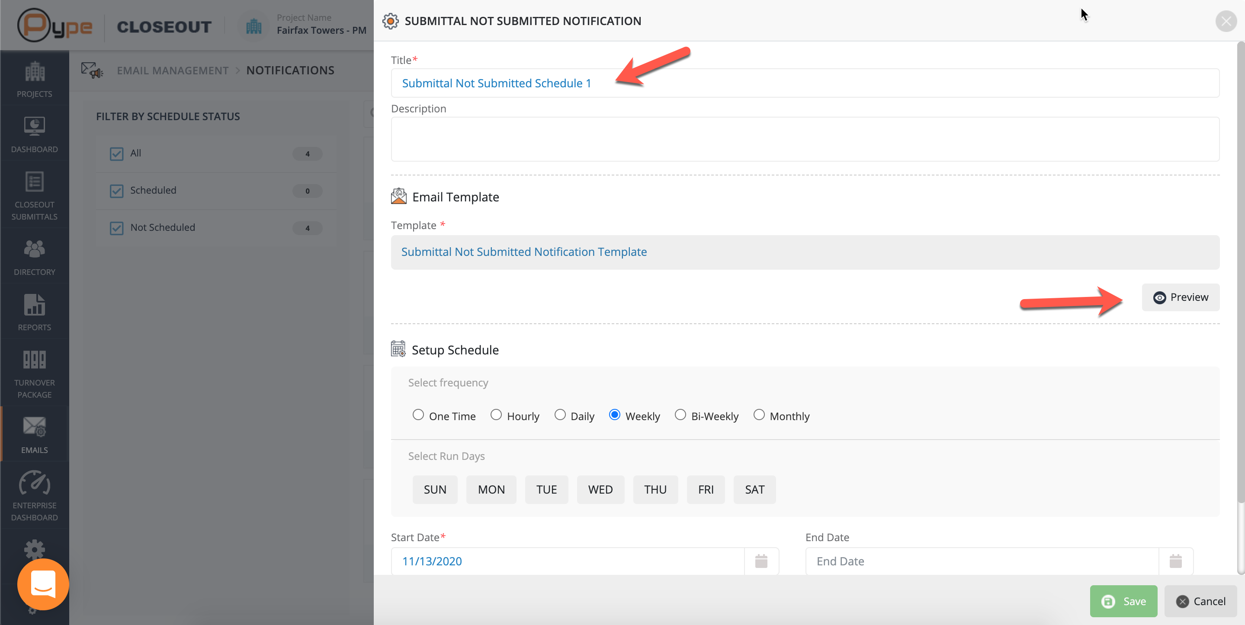The height and width of the screenshot is (625, 1245).
Task: Choose the One Time frequency
Action: click(418, 415)
